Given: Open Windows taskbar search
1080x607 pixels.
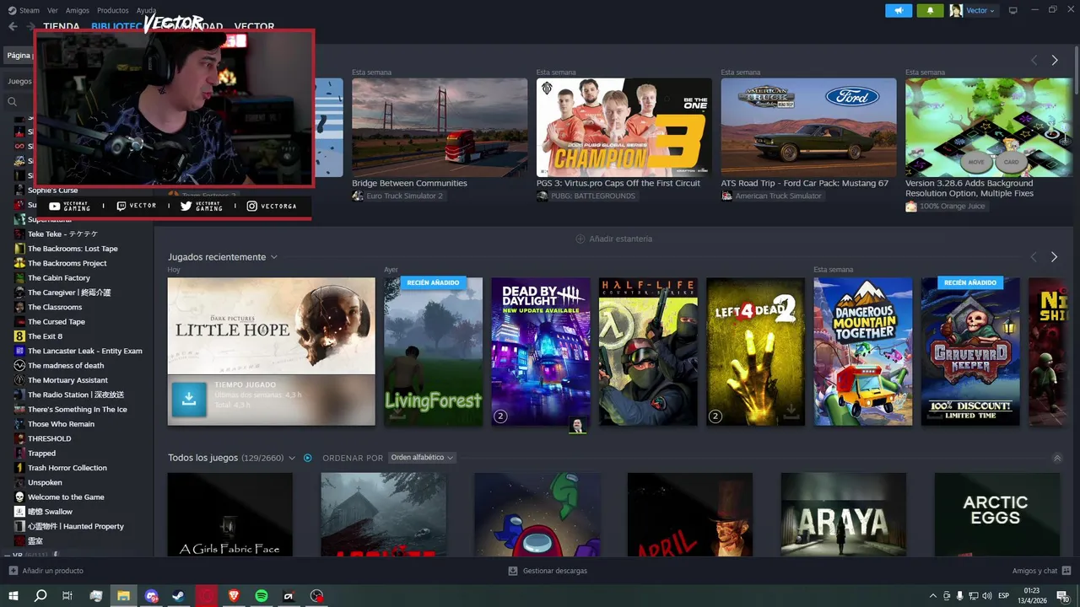Looking at the screenshot, I should pos(40,596).
